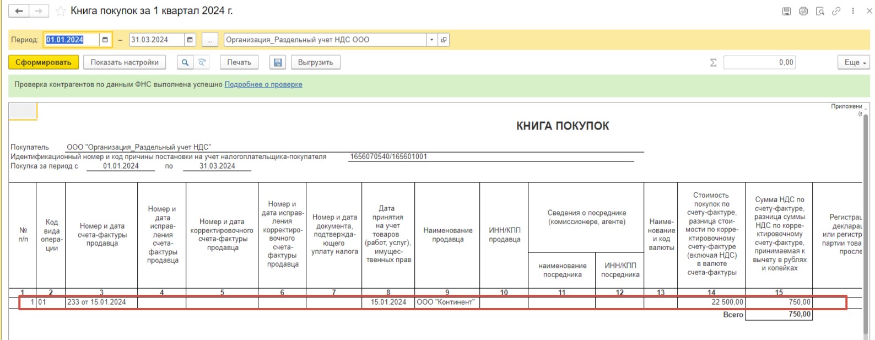Open Подробнее о проверке link
This screenshot has height=340, width=875.
[263, 84]
